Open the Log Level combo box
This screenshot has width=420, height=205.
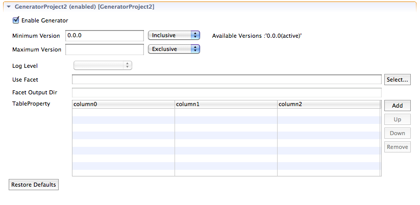tap(103, 65)
